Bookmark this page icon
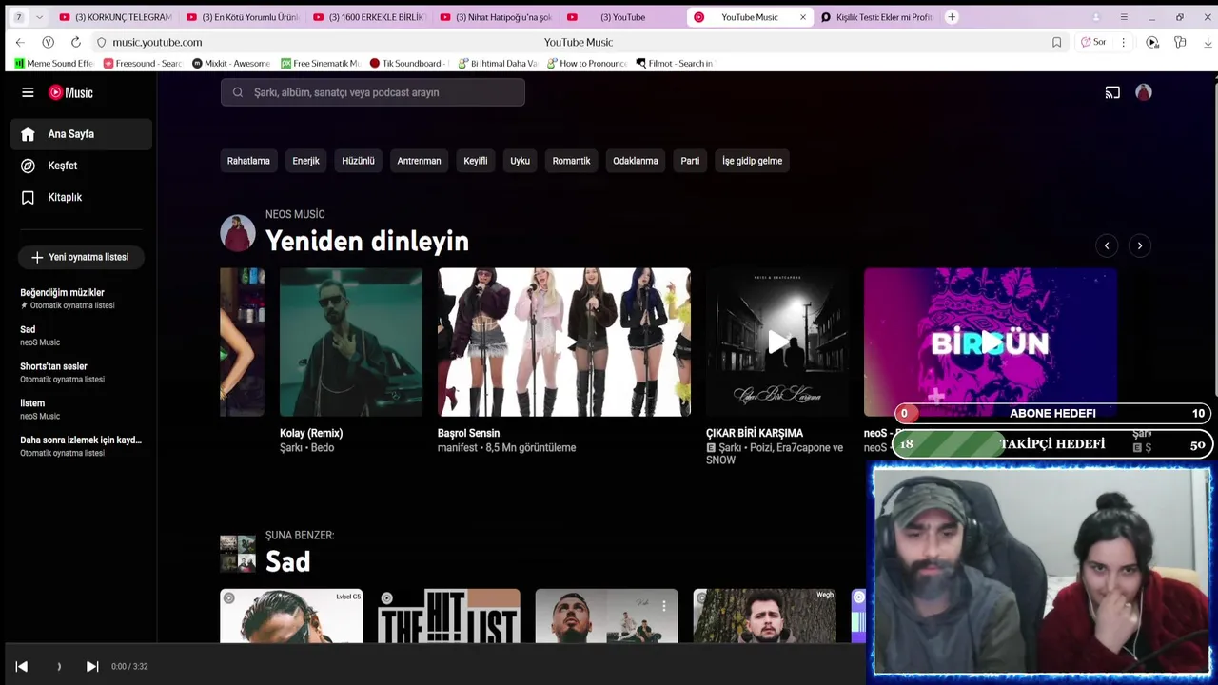1218x685 pixels. (x=1056, y=42)
